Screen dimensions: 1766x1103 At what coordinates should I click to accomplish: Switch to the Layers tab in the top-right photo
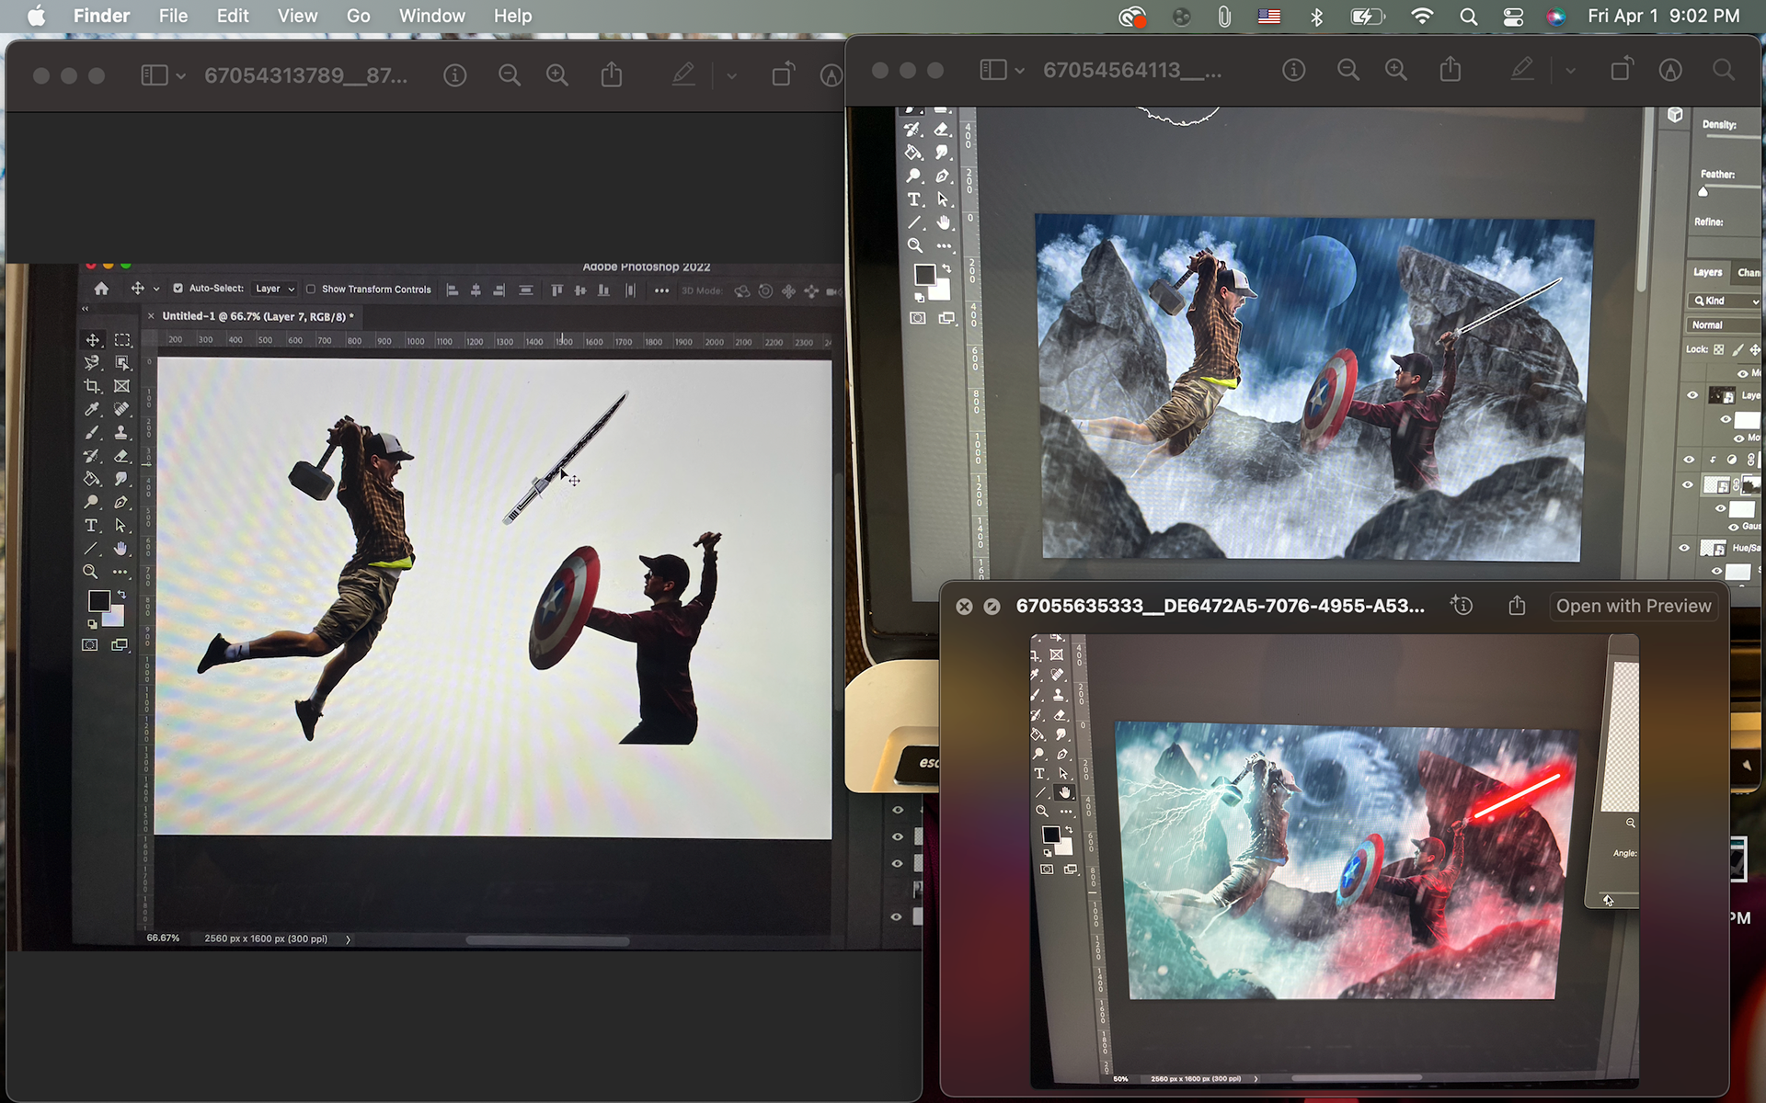(x=1707, y=272)
